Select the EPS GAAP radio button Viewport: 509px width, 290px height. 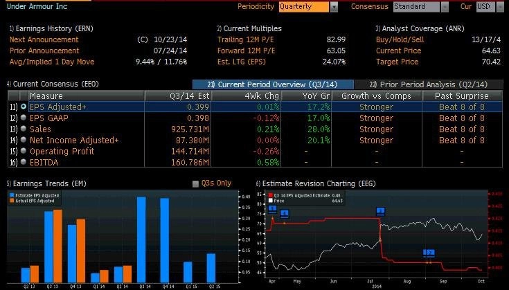click(24, 118)
